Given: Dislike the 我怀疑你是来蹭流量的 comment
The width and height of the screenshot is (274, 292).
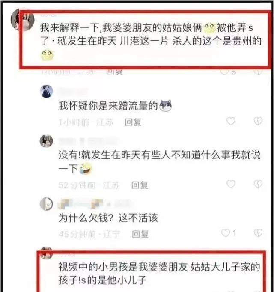Looking at the screenshot, I should [x=258, y=121].
